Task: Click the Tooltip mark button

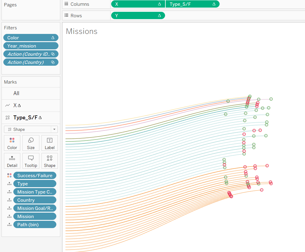Action: coord(31,161)
